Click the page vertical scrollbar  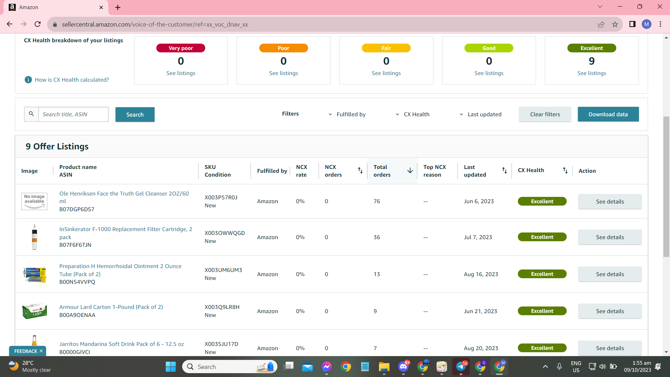(666, 187)
